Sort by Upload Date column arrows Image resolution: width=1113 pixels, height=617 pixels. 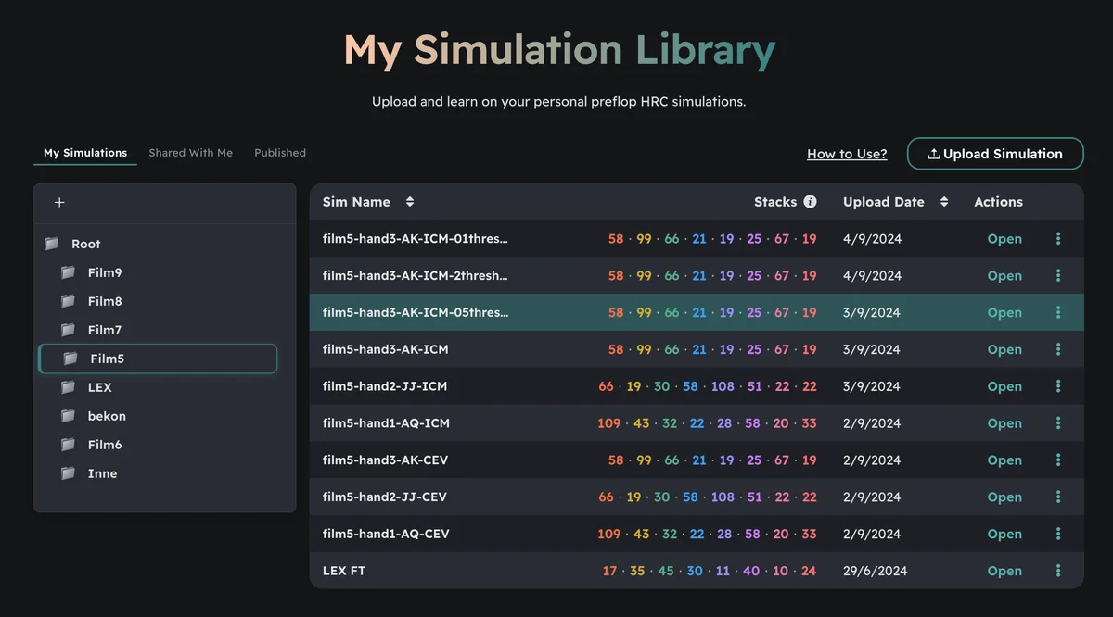(x=944, y=202)
